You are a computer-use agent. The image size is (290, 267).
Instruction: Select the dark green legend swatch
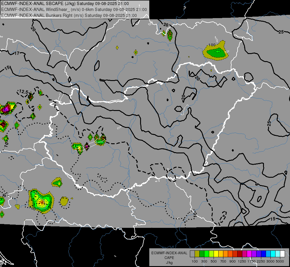point(202,254)
